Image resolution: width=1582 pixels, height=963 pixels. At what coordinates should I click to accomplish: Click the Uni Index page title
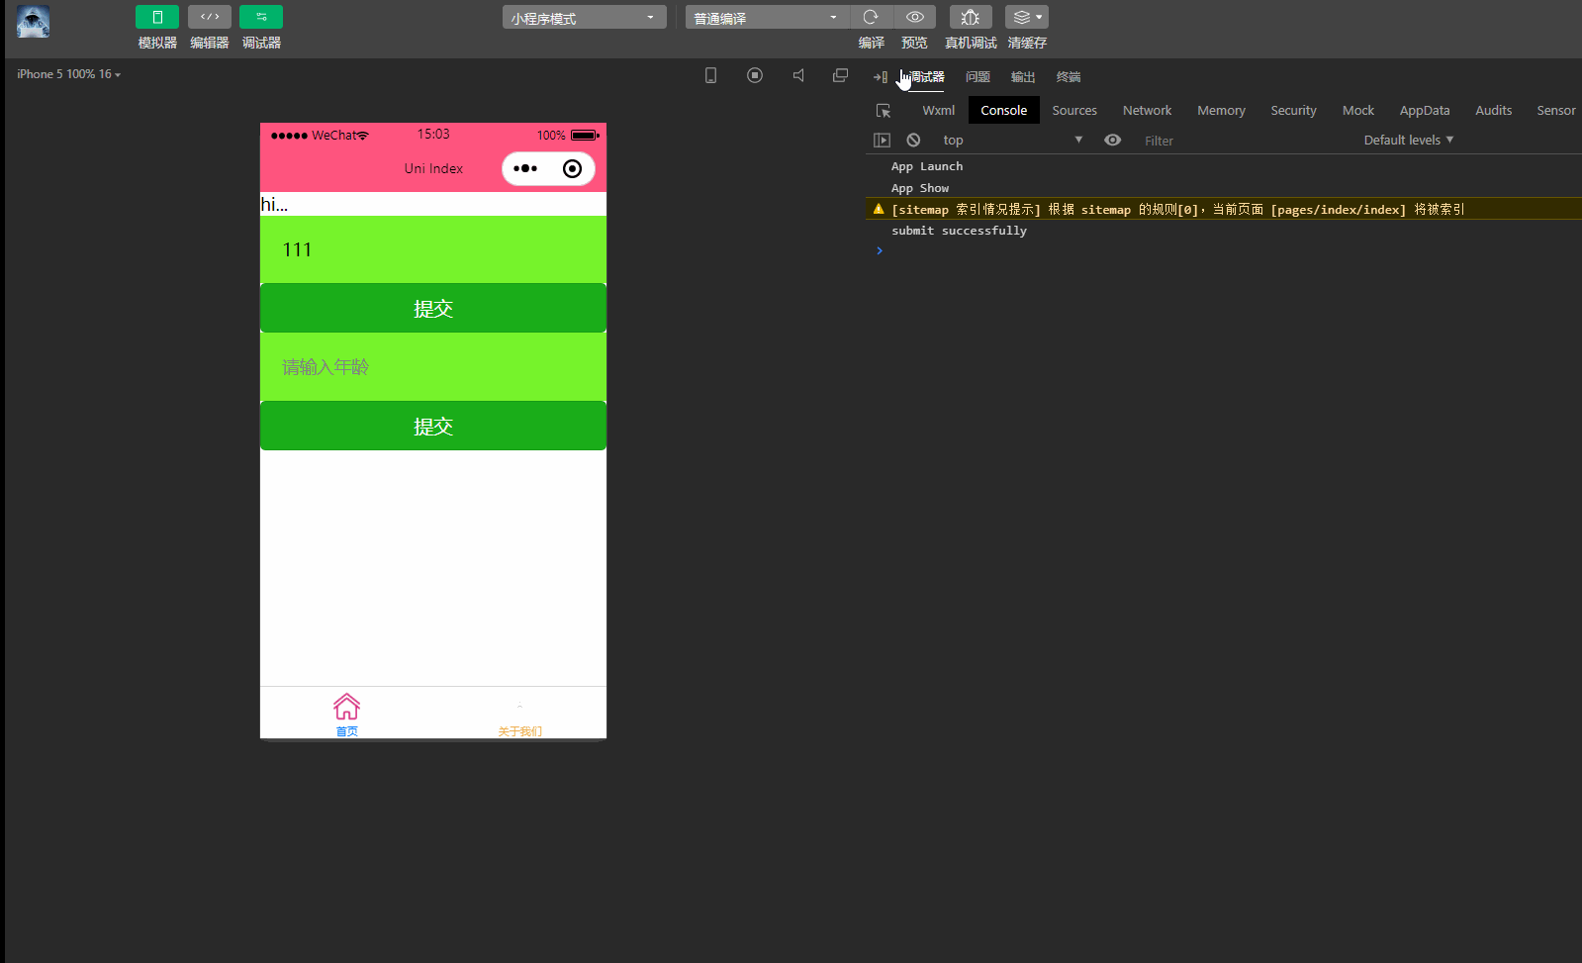(x=433, y=168)
